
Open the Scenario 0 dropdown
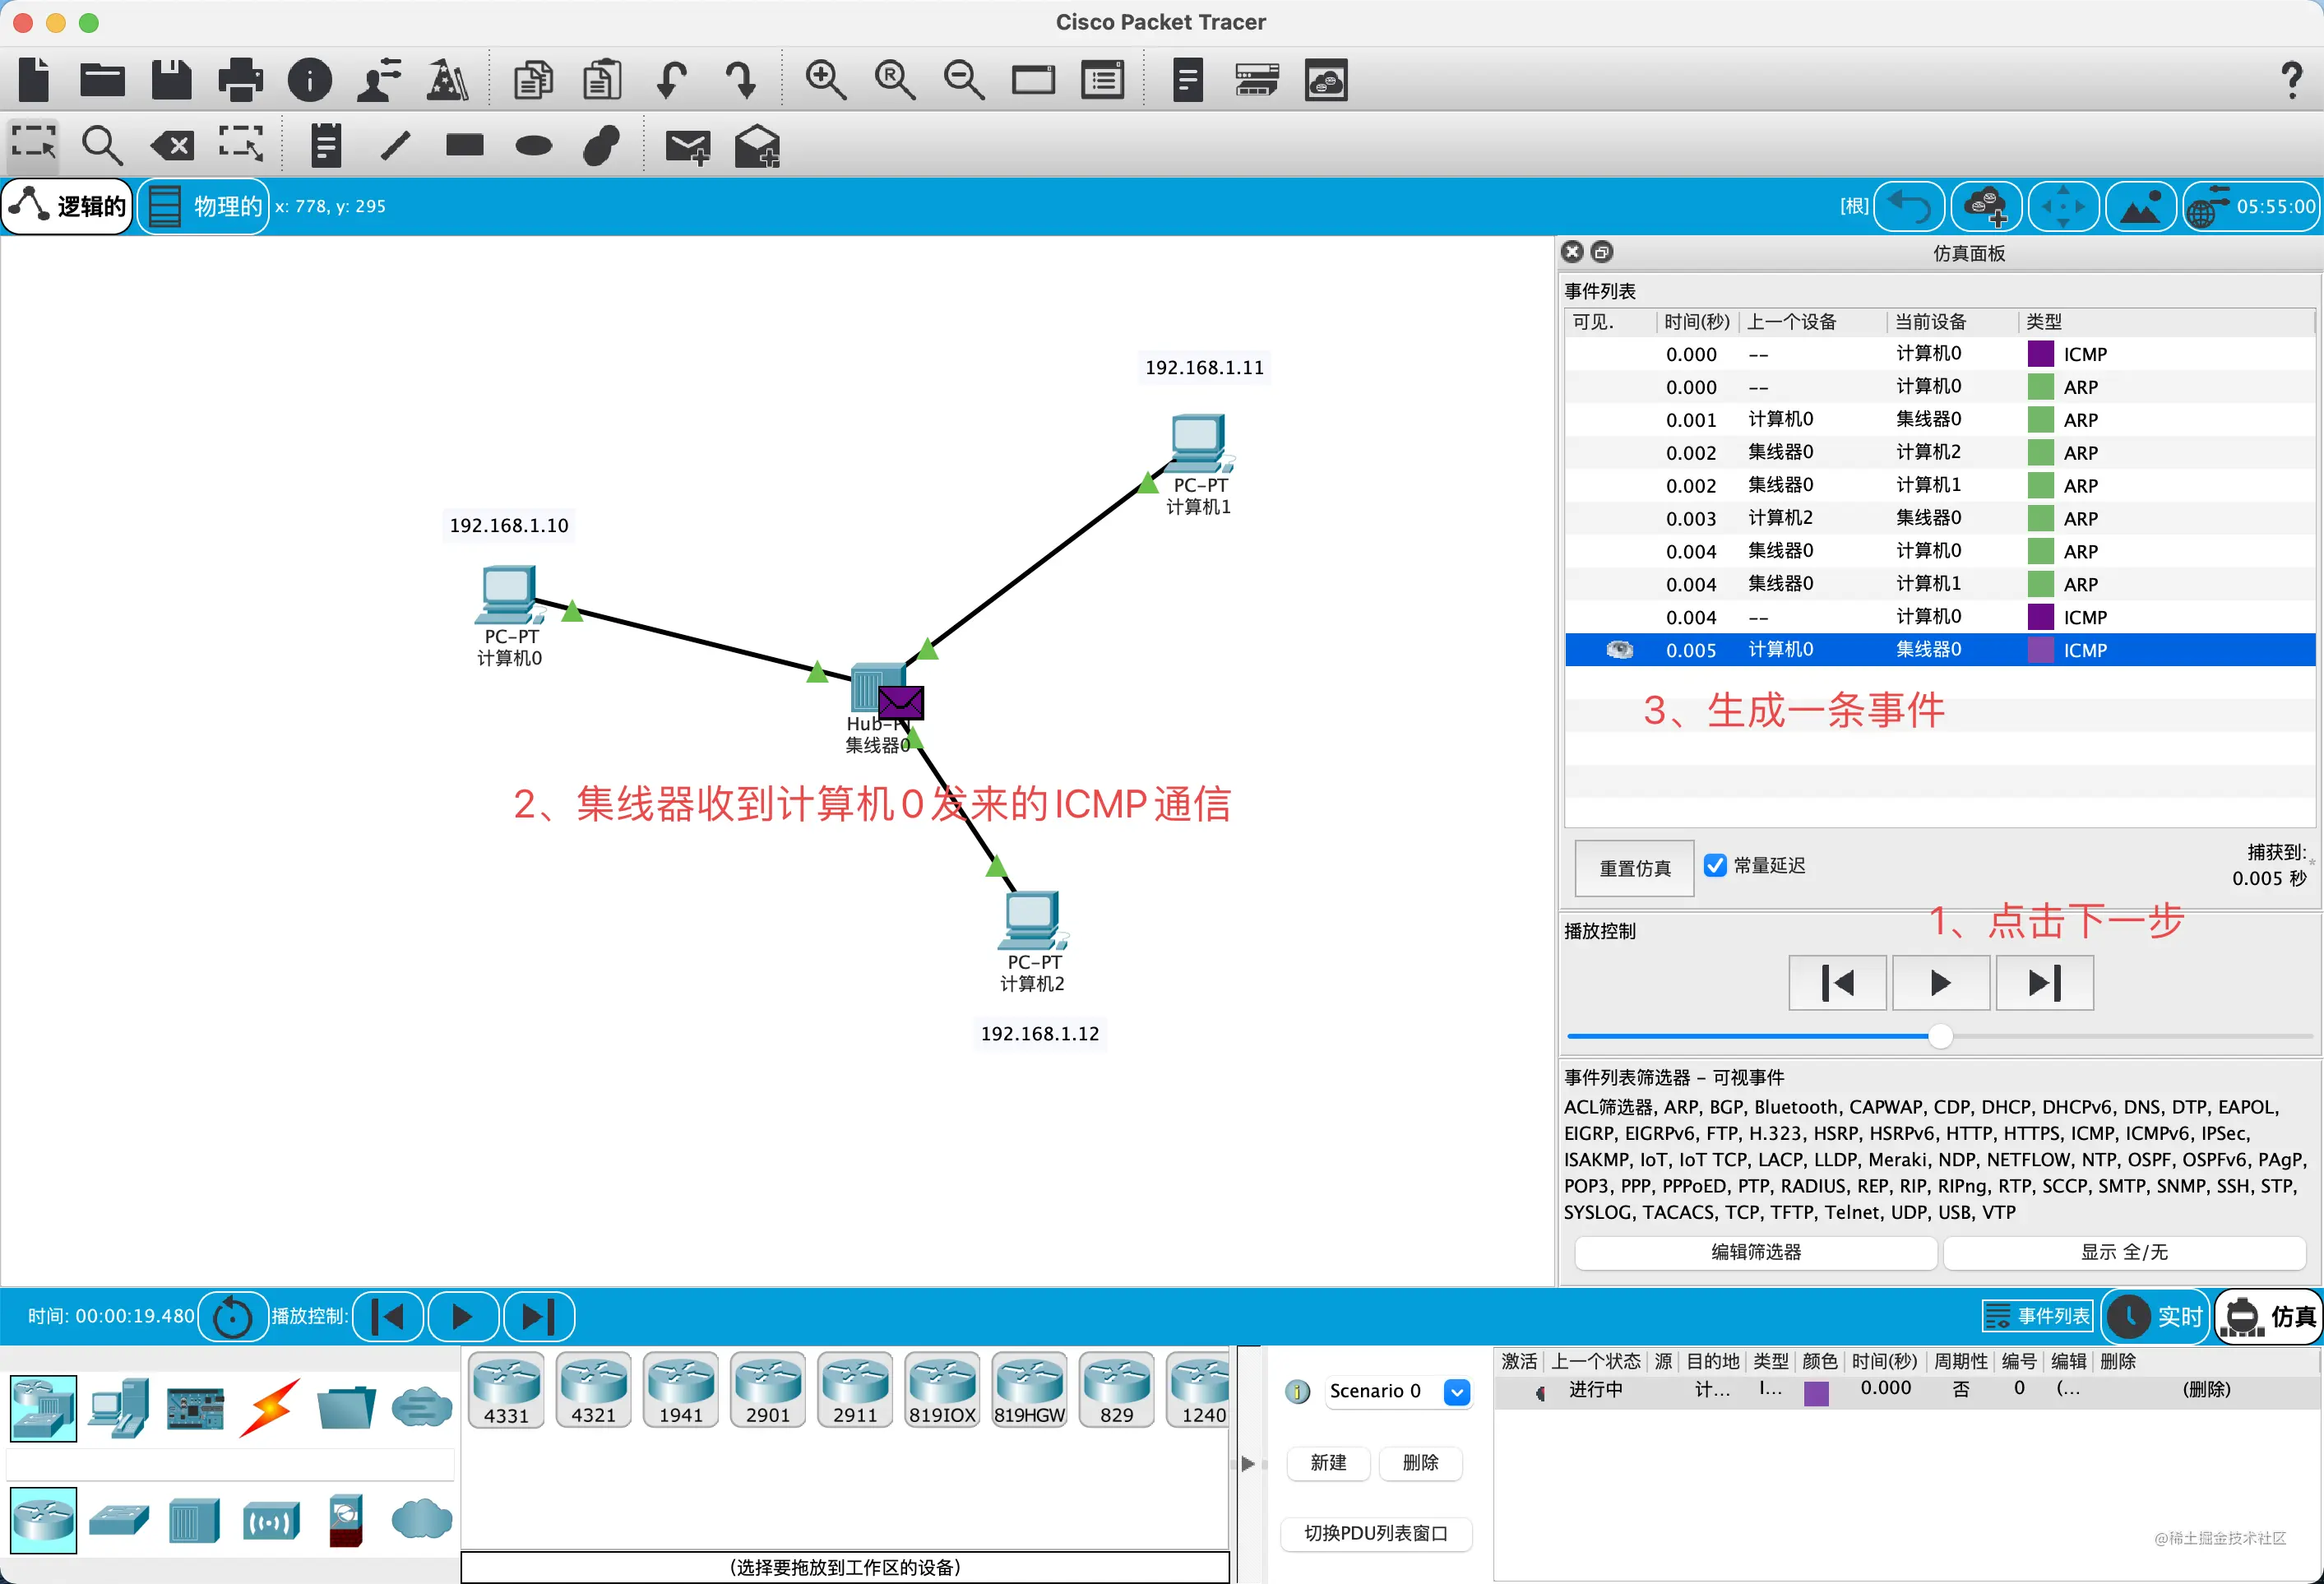(1399, 1391)
